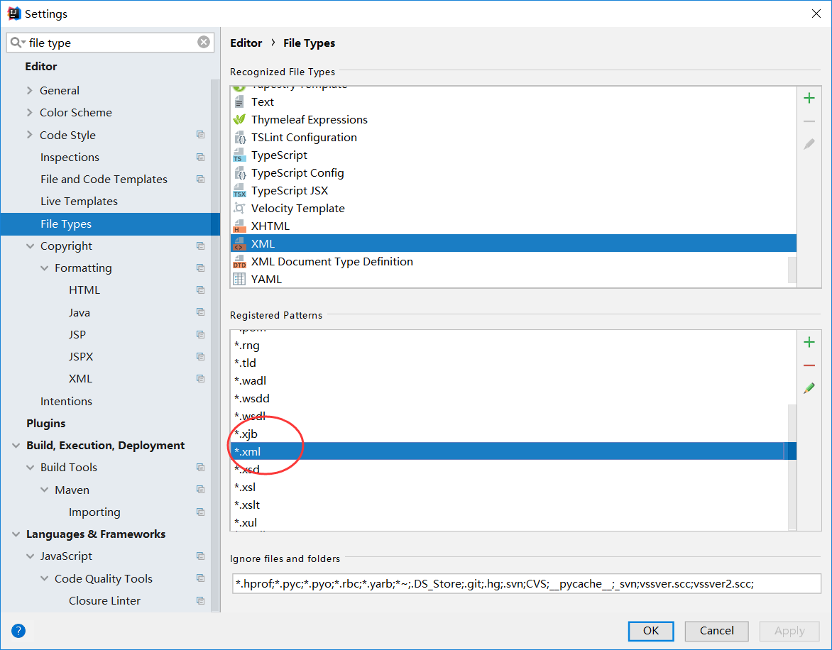Clear the settings search field
This screenshot has width=832, height=650.
click(x=204, y=42)
